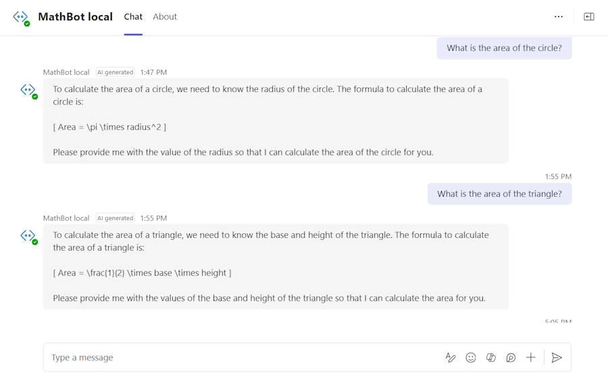Select the 'area of the circle' message bubble
Screen dimensions: 608x375
[504, 48]
